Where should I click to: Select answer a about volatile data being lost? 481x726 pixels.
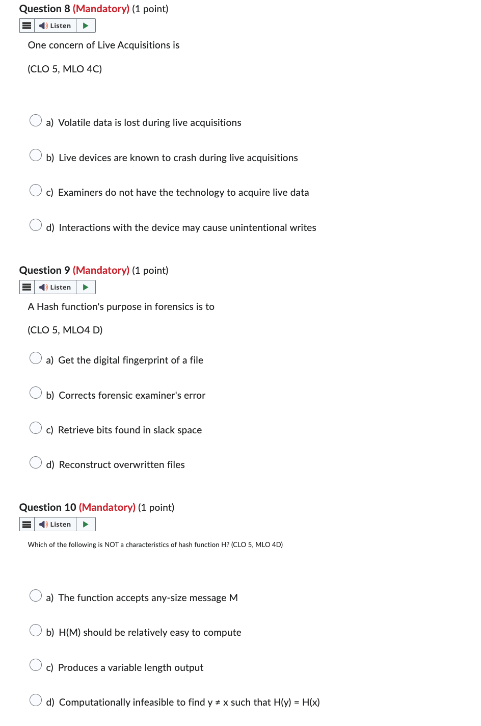point(36,120)
